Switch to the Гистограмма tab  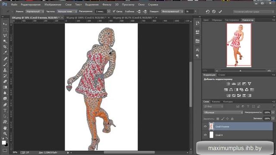232,20
